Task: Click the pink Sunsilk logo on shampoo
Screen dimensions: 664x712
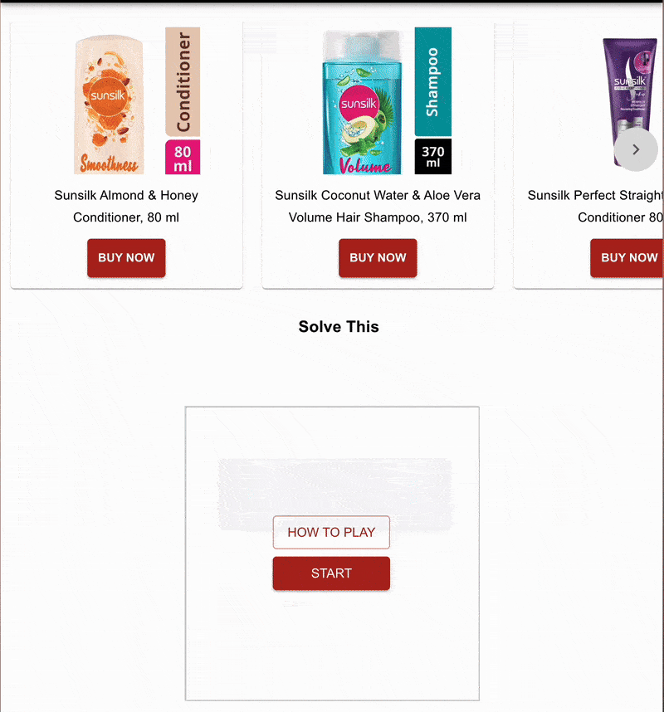Action: (x=359, y=104)
